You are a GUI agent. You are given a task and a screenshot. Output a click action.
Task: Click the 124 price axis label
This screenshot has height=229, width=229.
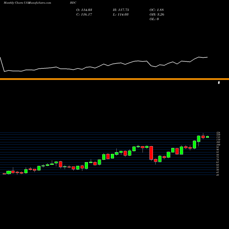[218, 133]
